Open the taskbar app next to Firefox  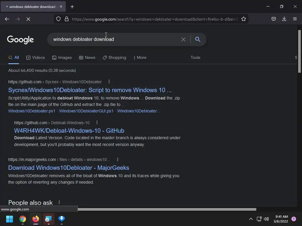point(49,219)
